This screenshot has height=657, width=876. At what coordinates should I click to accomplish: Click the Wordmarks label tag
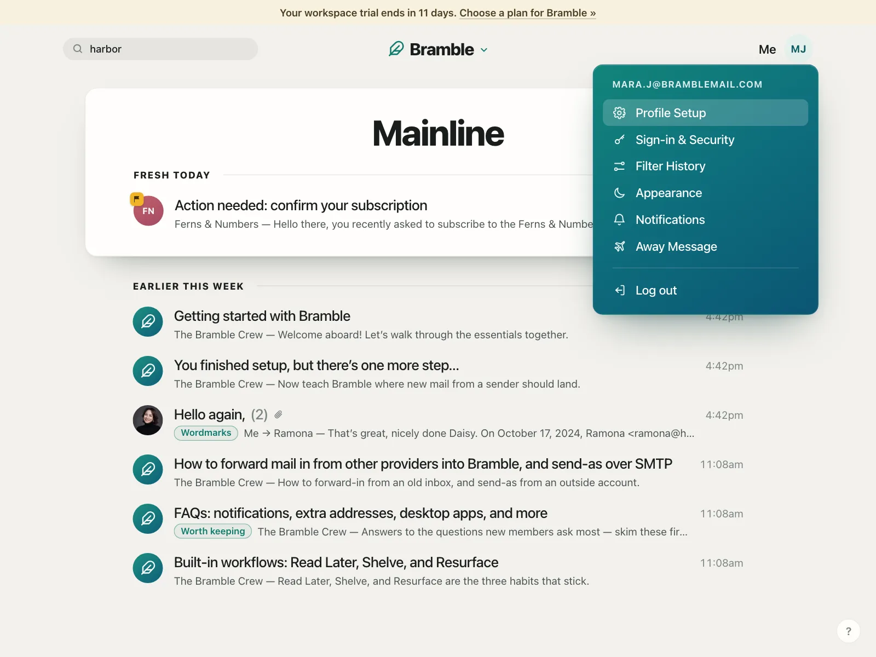pos(206,433)
